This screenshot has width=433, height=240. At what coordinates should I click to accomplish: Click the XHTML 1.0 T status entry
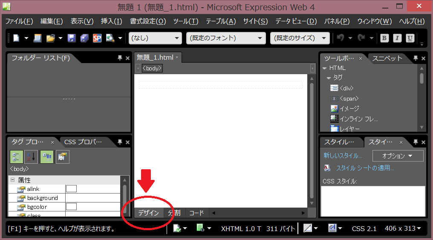pyautogui.click(x=241, y=228)
